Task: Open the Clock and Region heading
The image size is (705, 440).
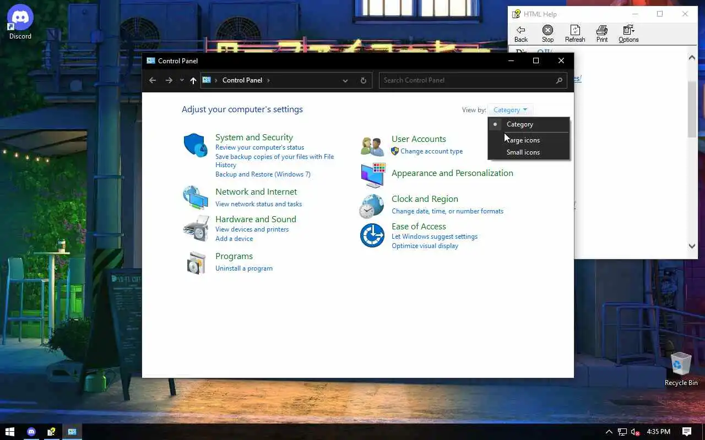Action: [425, 199]
